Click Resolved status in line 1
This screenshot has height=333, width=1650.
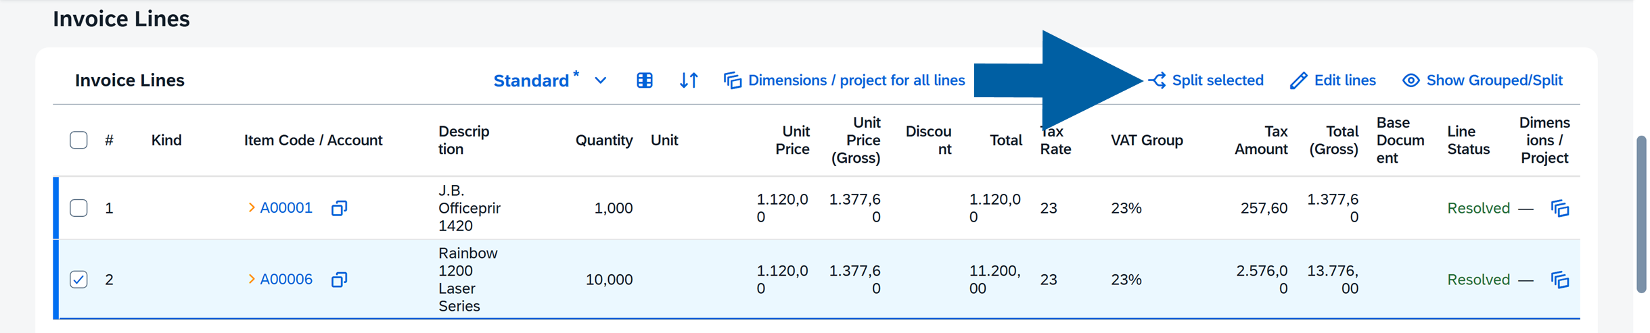(x=1478, y=208)
